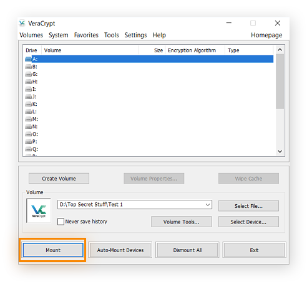Screen dimensions: 307x282
Task: Click the VeraCrypt title bar logo icon
Action: pyautogui.click(x=22, y=23)
